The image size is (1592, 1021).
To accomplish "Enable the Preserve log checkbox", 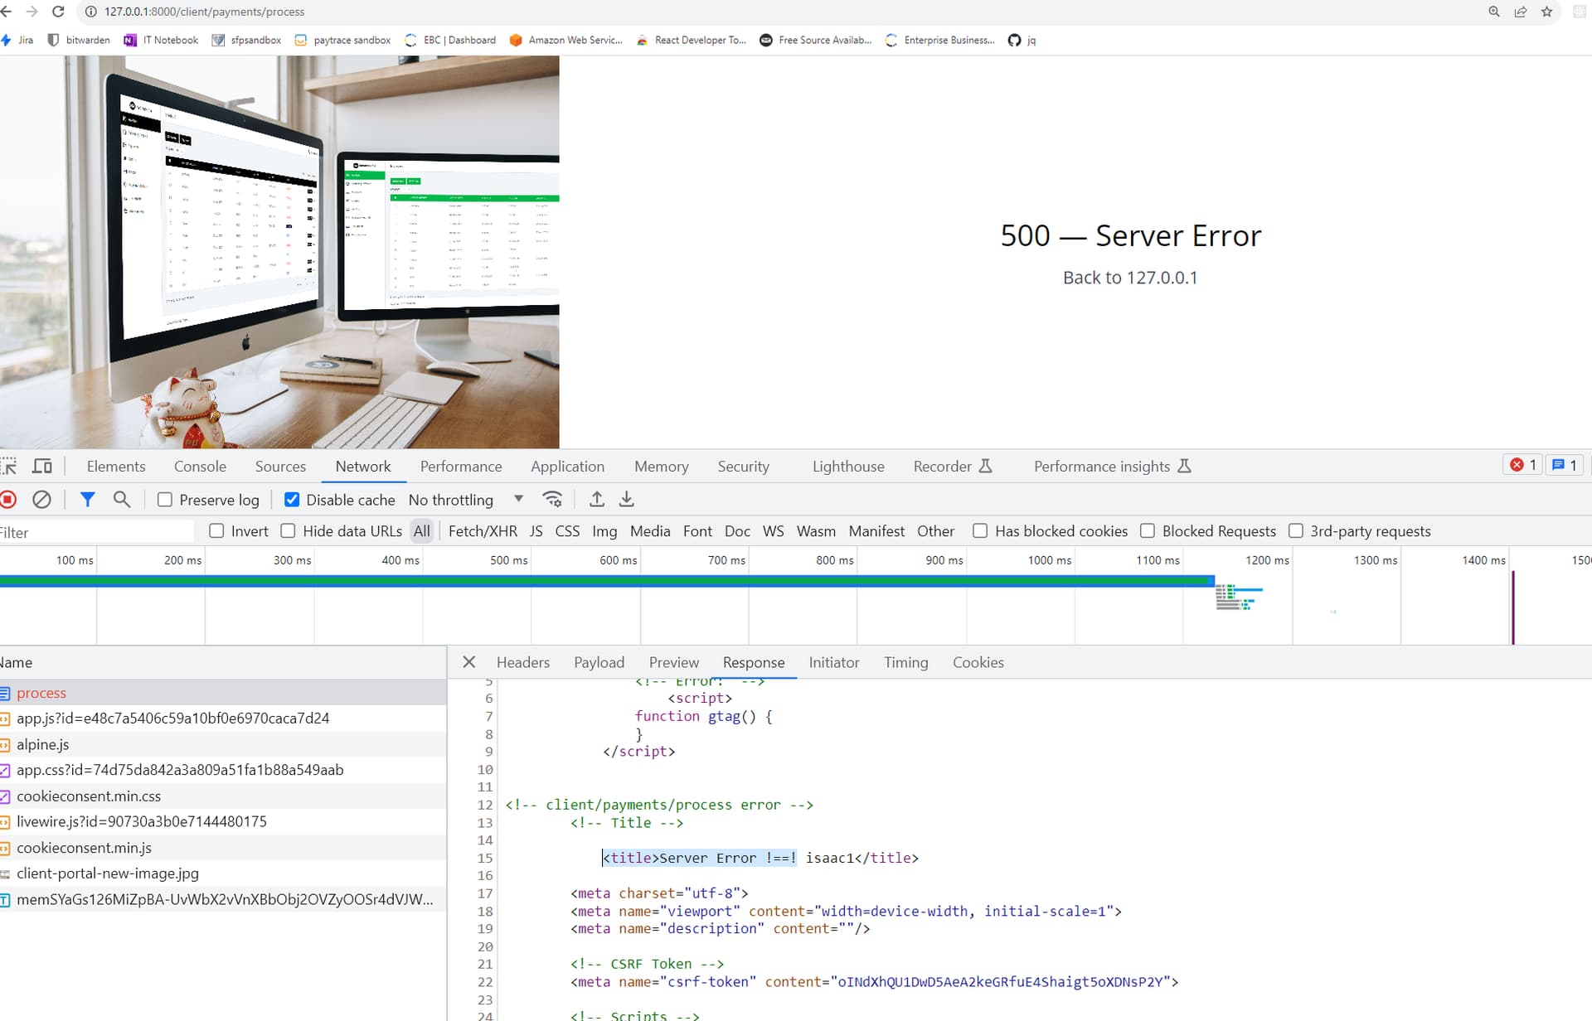I will pos(165,500).
